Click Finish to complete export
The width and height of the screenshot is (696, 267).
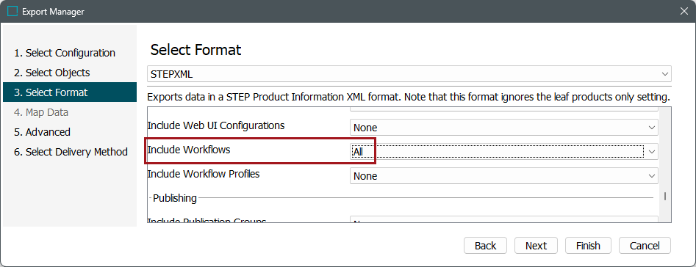(x=588, y=245)
